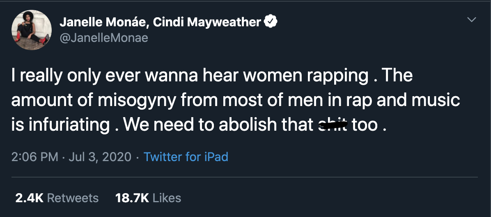Image resolution: width=491 pixels, height=217 pixels.
Task: Click the 2.4K retweet count number
Action: (29, 198)
